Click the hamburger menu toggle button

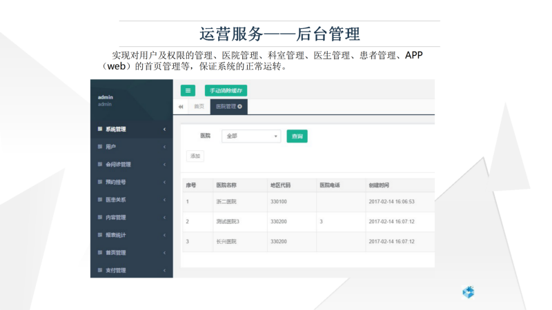188,90
